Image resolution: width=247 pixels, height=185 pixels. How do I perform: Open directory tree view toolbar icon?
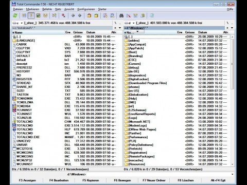[x=45, y=15]
